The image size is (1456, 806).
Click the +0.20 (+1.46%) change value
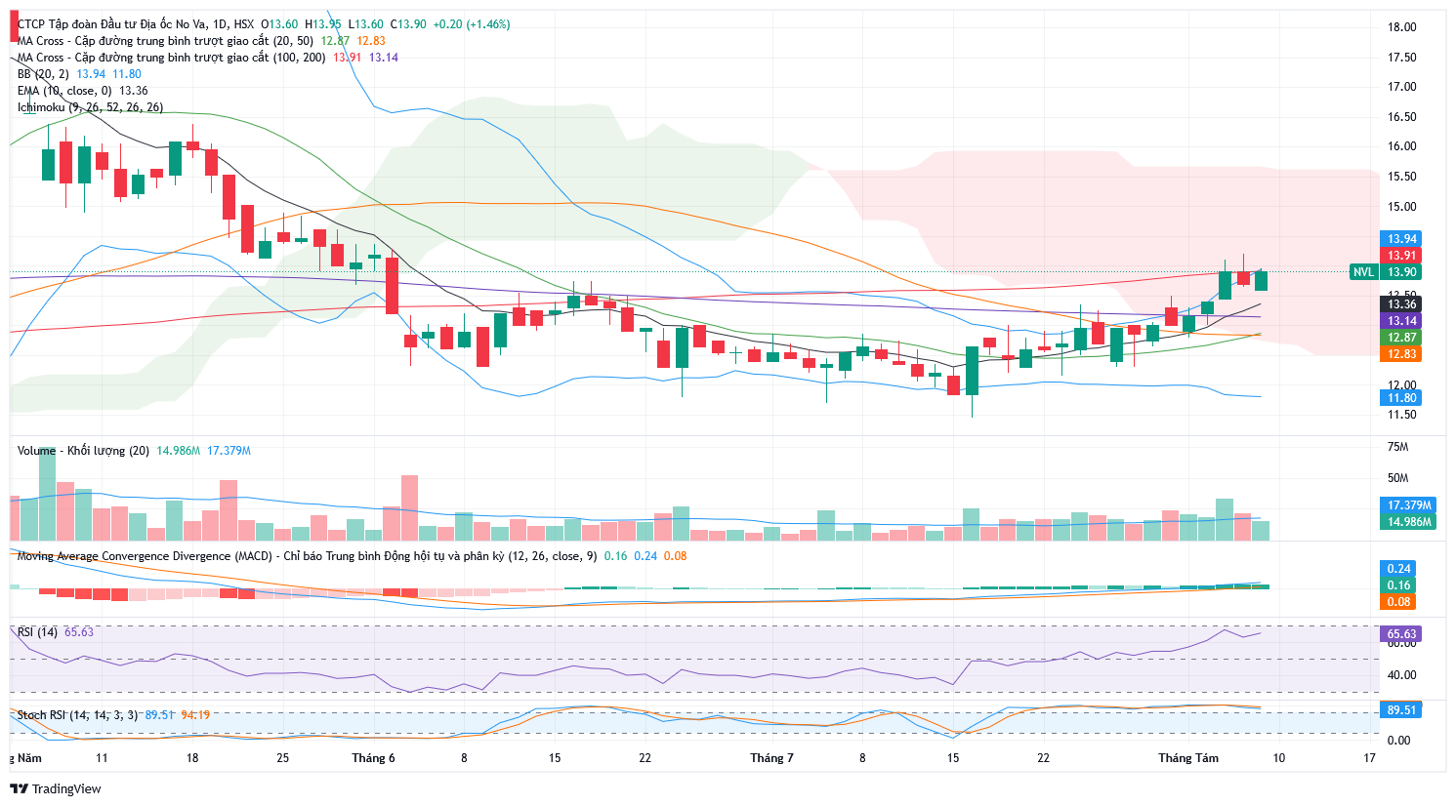(472, 24)
